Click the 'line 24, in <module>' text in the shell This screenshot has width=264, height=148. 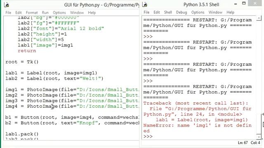click(x=211, y=114)
